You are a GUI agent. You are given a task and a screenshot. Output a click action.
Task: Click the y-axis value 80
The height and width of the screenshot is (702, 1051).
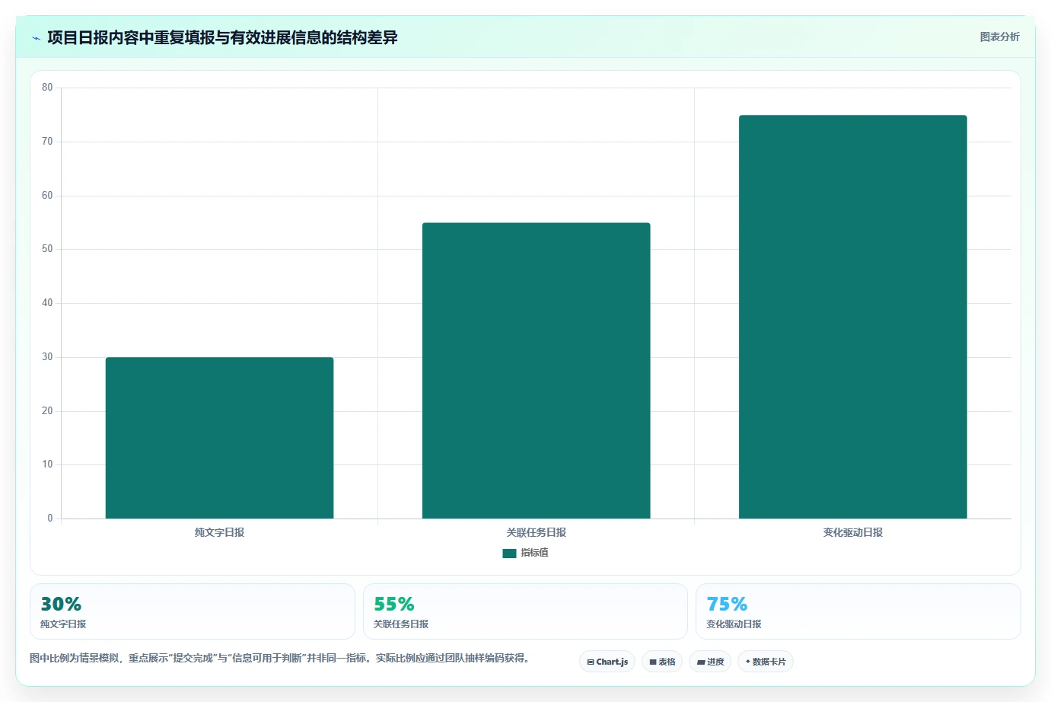click(x=47, y=88)
